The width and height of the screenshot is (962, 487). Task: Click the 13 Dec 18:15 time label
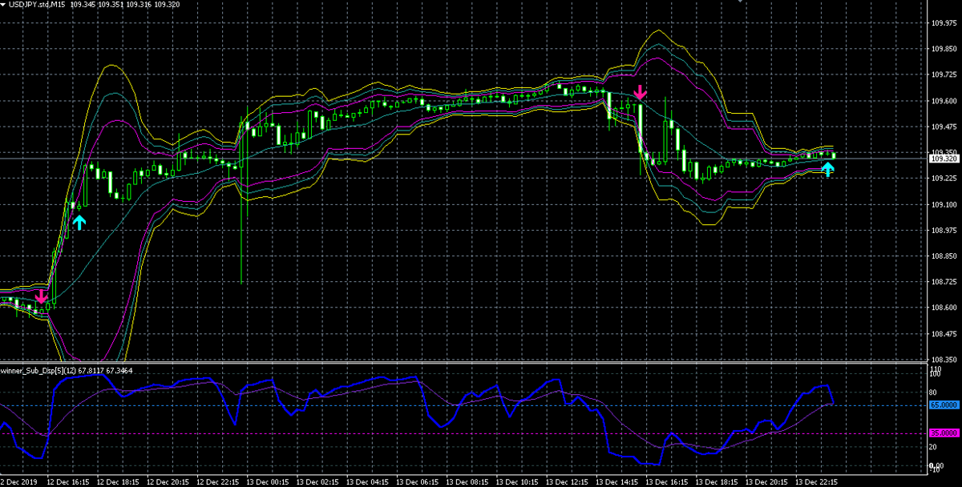coord(718,482)
